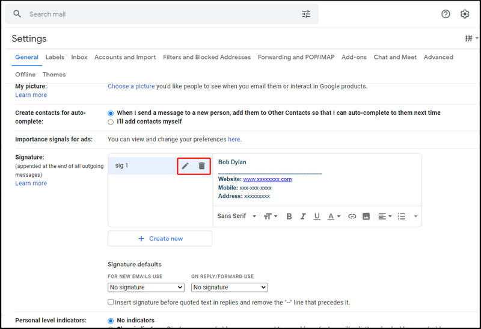Open Sans Serif font dropdown
This screenshot has width=481, height=329.
(x=236, y=216)
